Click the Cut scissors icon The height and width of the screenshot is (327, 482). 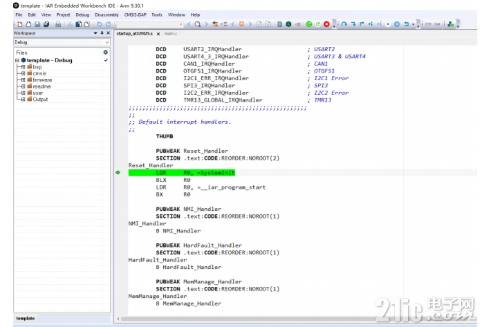point(70,24)
